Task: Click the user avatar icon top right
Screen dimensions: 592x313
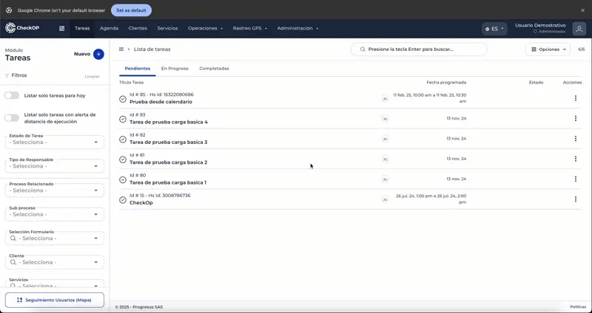Action: coord(579,29)
